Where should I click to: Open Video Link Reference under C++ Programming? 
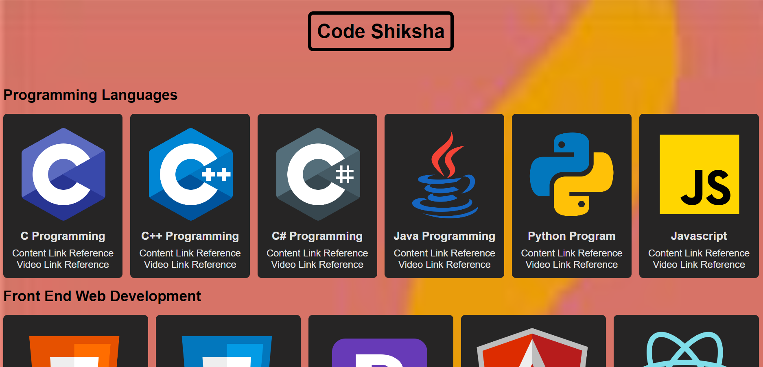point(190,264)
